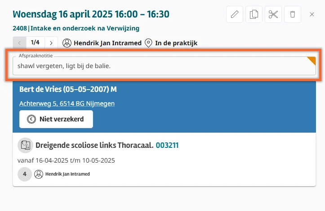Go to the next appointment arrow
Viewport: 325px width, 211px height.
coord(51,43)
